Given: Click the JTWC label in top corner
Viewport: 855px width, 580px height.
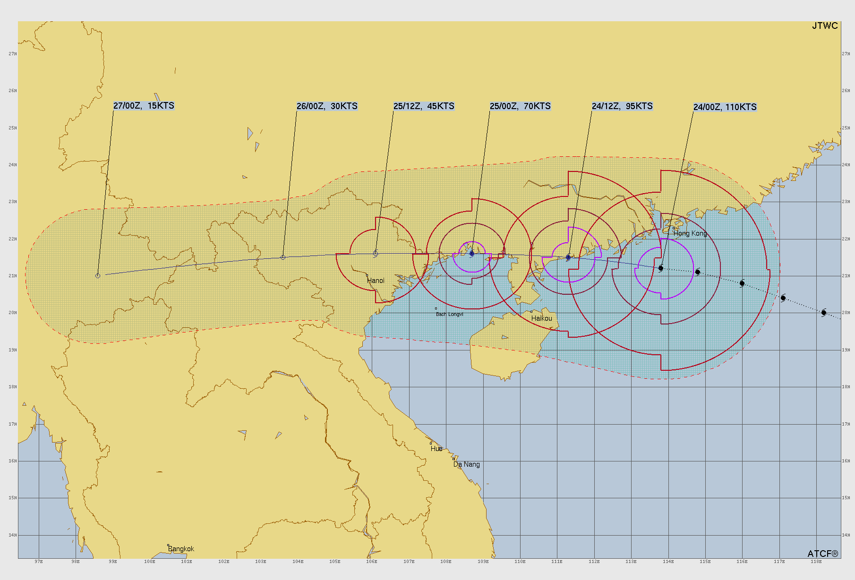Looking at the screenshot, I should point(825,26).
